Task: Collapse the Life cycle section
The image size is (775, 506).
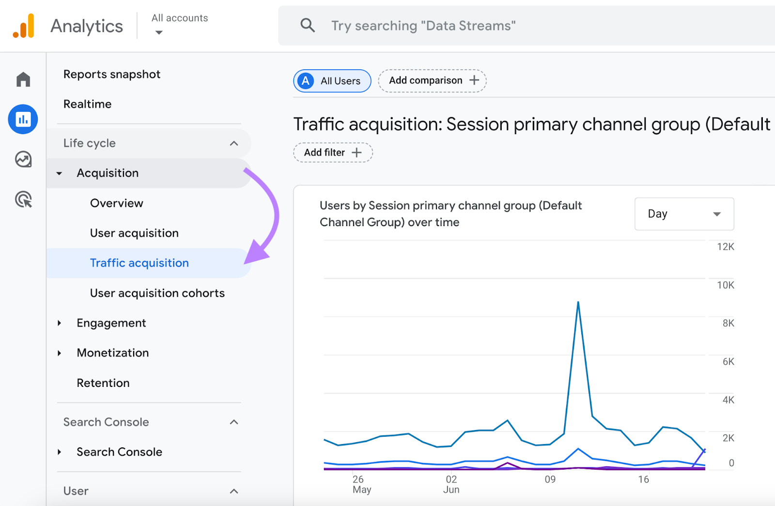Action: click(234, 143)
